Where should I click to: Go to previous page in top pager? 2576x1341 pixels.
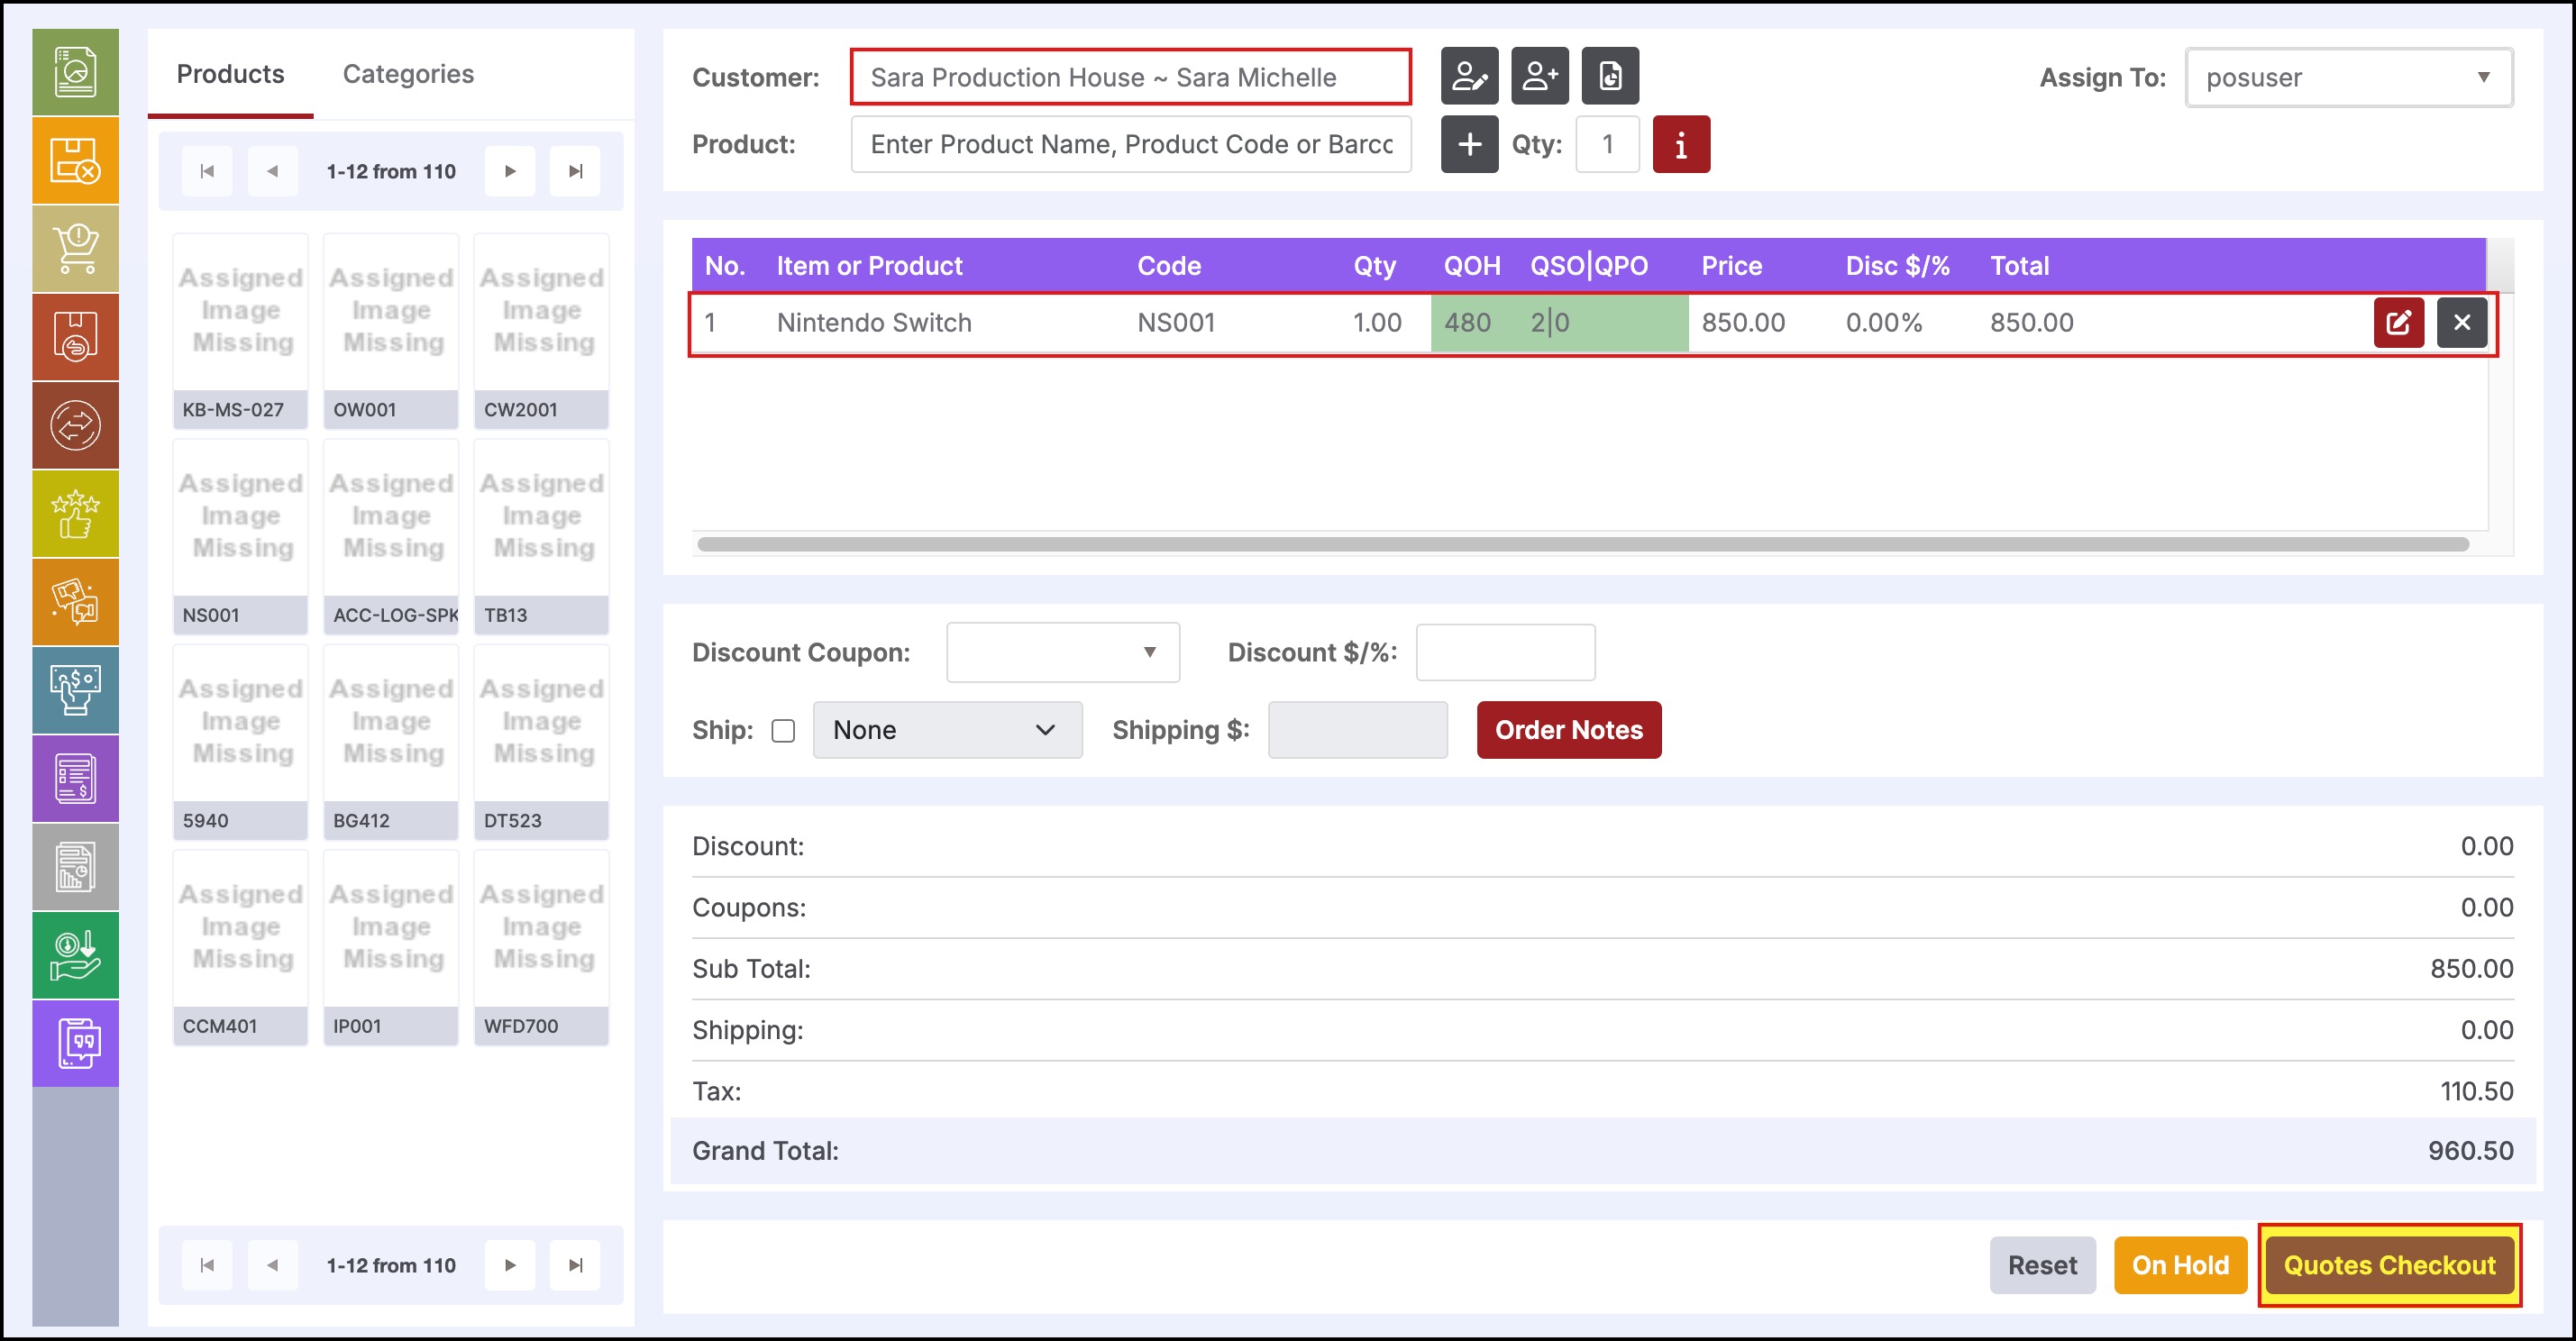point(272,171)
